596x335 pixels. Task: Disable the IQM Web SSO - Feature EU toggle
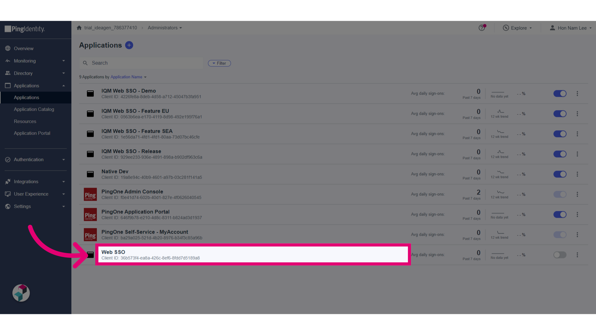coord(560,114)
